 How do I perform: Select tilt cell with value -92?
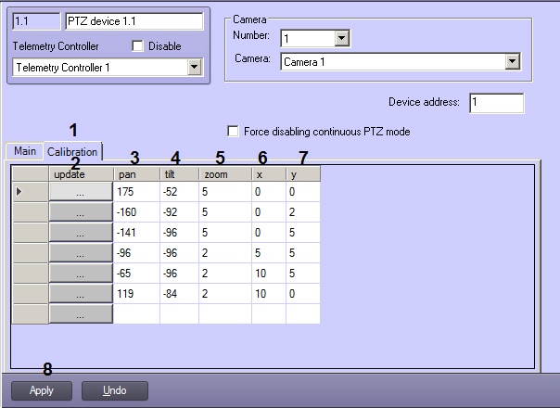179,212
